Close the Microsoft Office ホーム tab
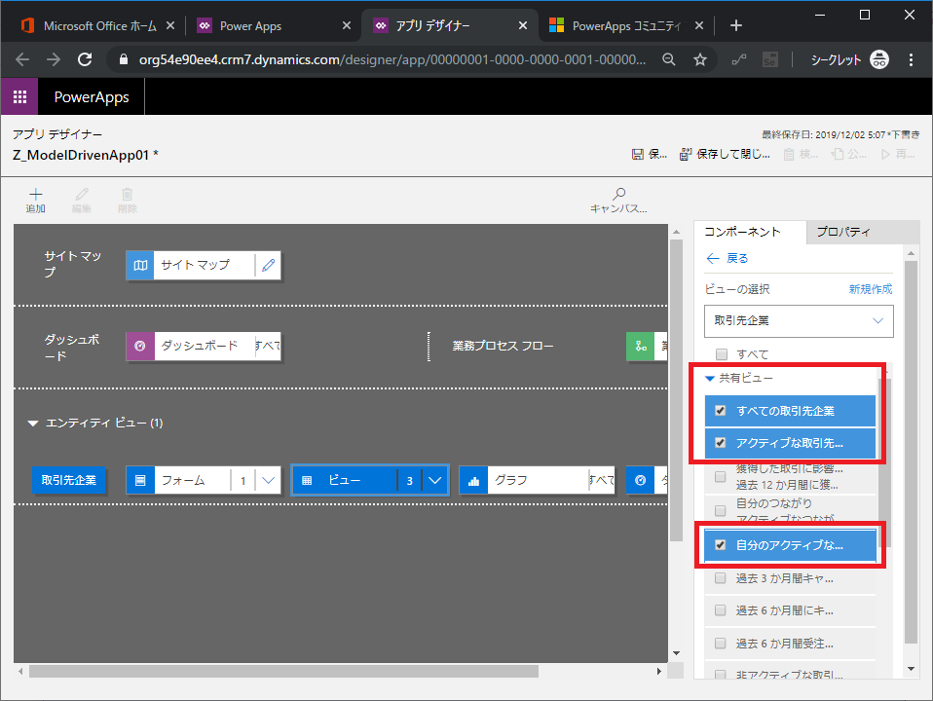Viewport: 933px width, 701px height. pos(170,25)
